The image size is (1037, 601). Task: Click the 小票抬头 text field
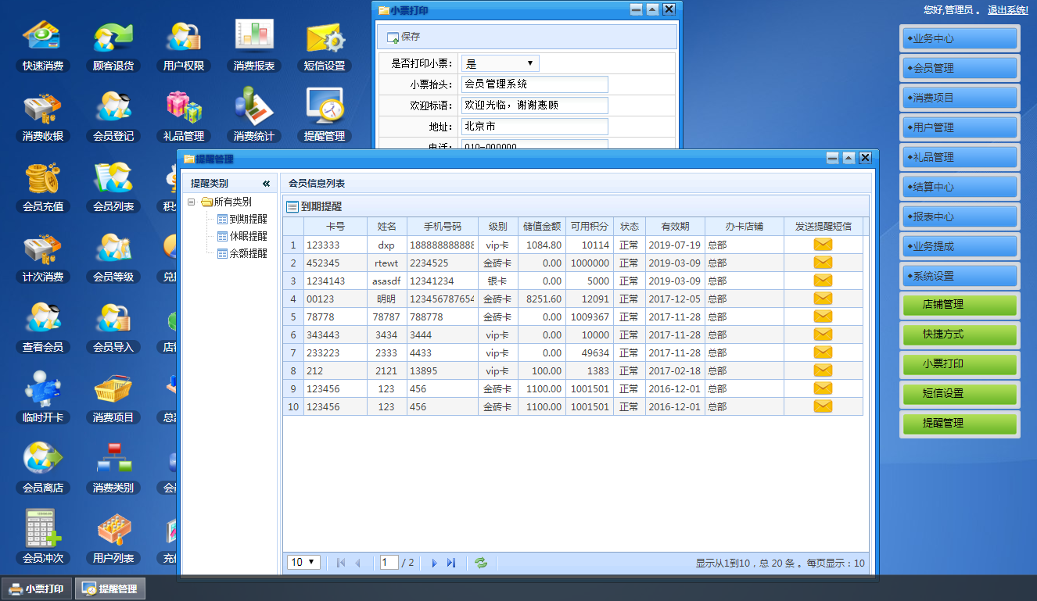click(x=534, y=84)
